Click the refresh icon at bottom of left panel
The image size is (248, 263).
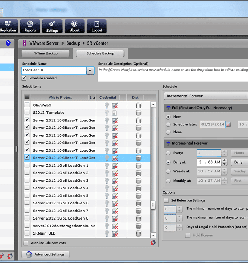pyautogui.click(x=10, y=256)
